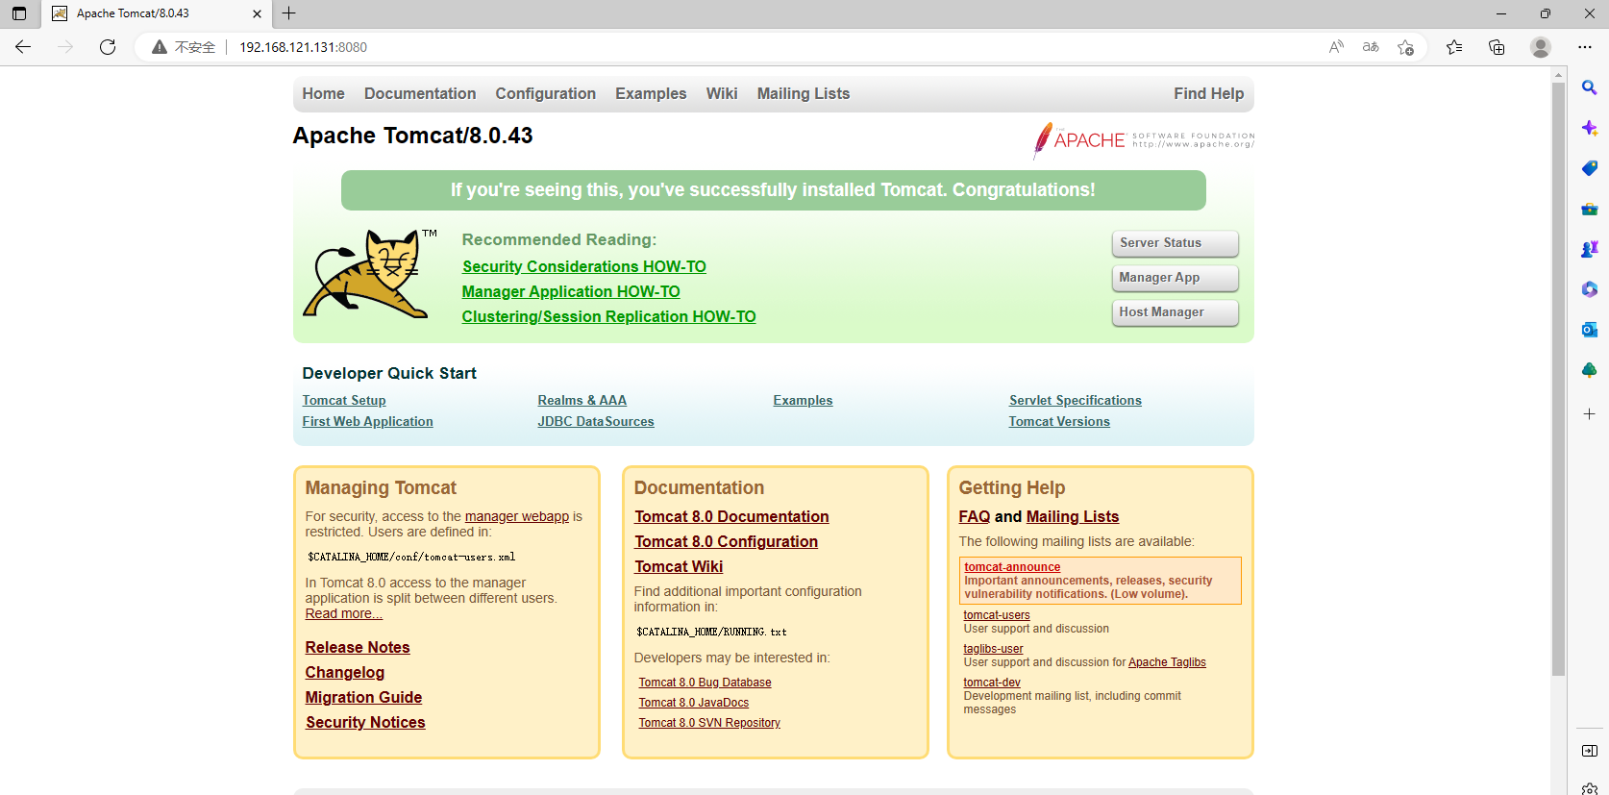Screen dimensions: 1609x795
Task: Open the sidebar green tree icon
Action: point(1590,370)
